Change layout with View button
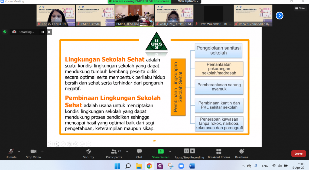Screen dimensions: 309x170 [x=300, y=8]
